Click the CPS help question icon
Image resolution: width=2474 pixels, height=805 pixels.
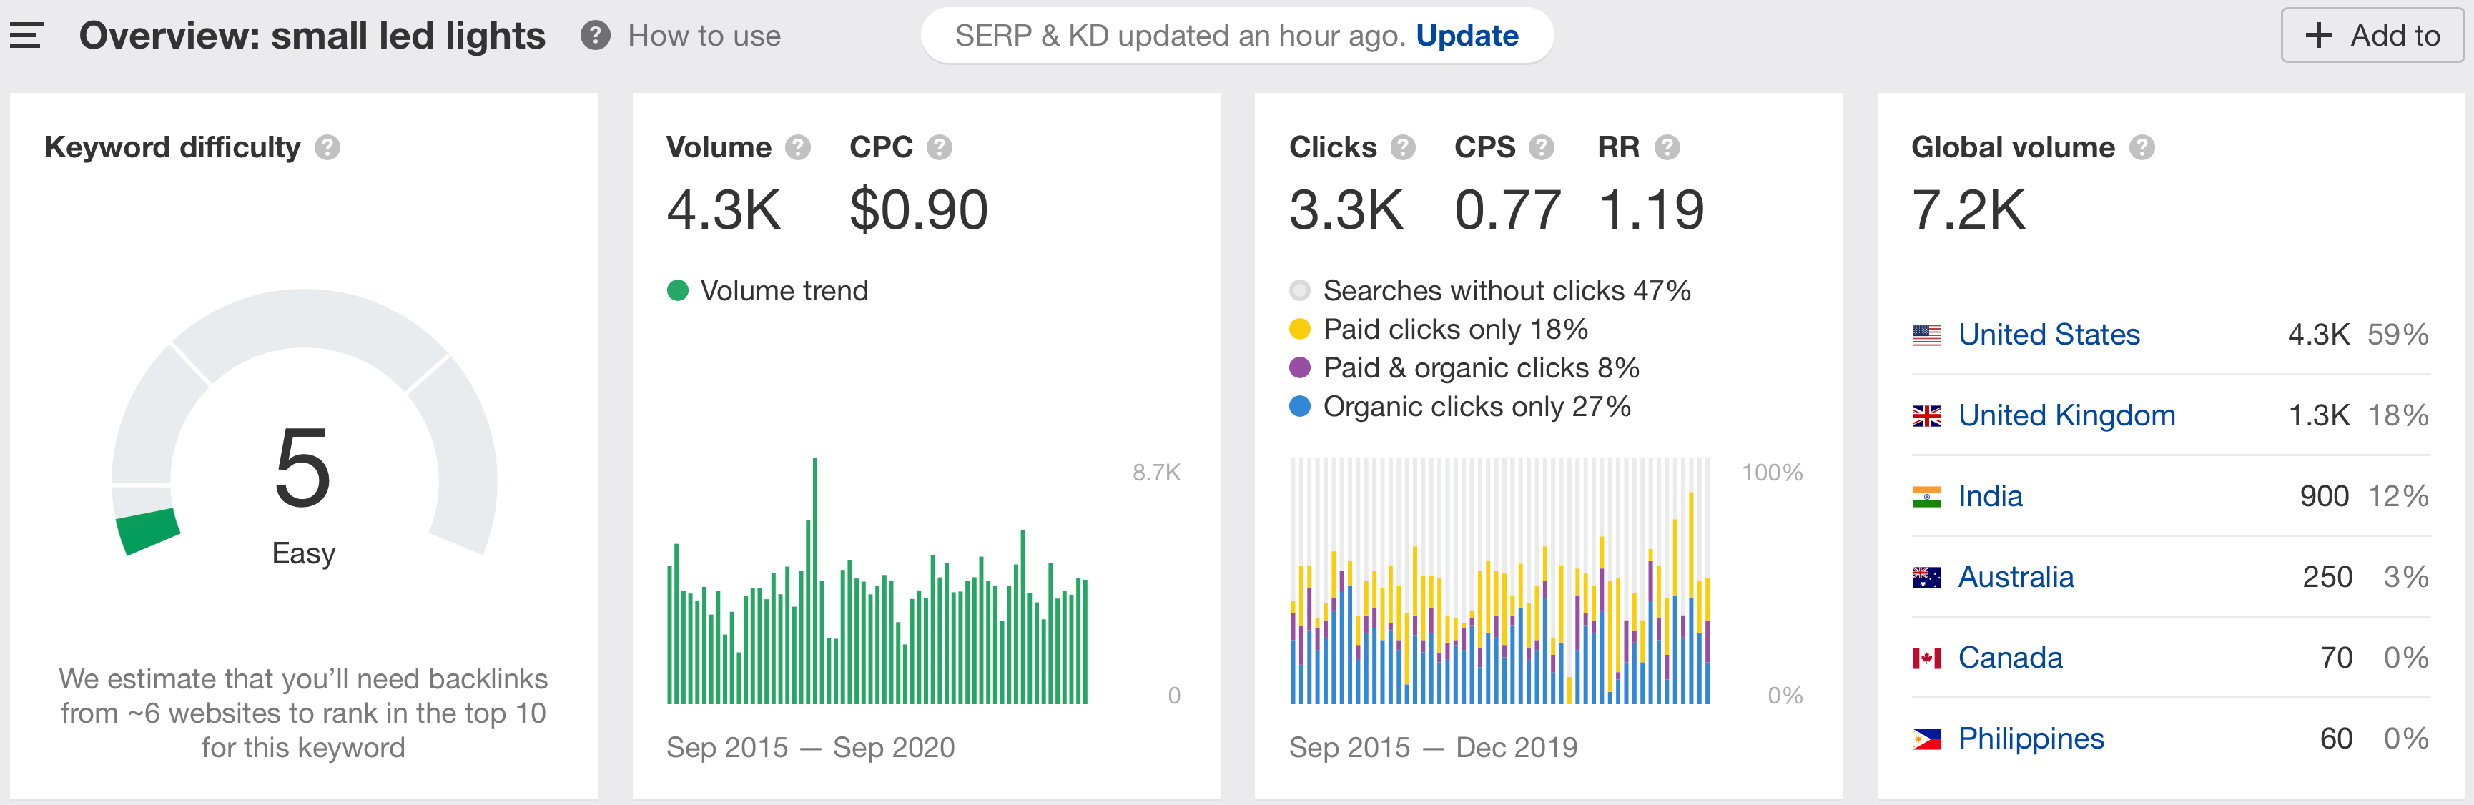1542,147
